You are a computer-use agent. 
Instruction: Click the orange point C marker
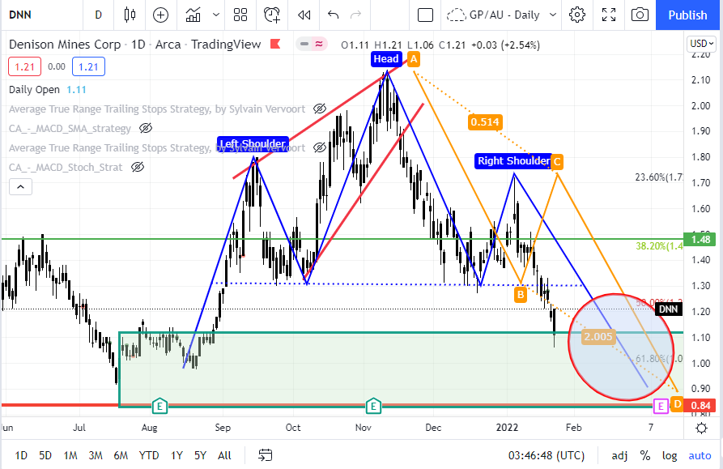[557, 162]
